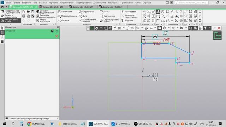This screenshot has height=127, width=226.
Task: Select the Фаска chamfer tool
Action: point(105,12)
